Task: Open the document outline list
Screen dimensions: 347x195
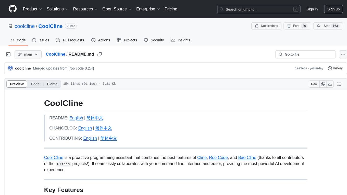Action: (339, 84)
